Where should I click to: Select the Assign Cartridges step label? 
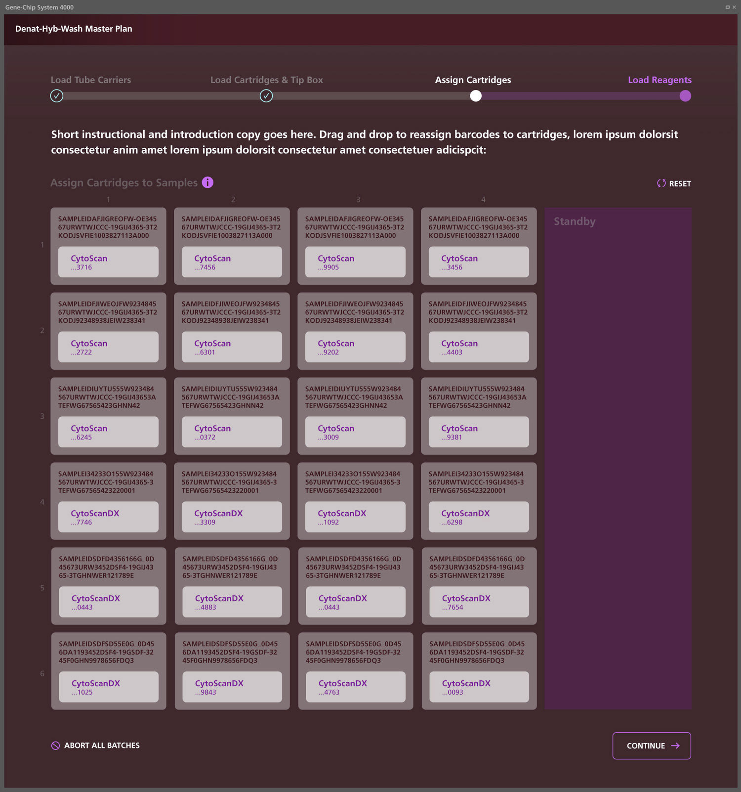[x=473, y=80]
